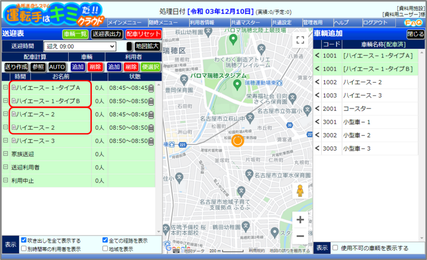The image size is (427, 260).
Task: Click the 閉じる button in 車輌追加 panel
Action: [x=415, y=34]
